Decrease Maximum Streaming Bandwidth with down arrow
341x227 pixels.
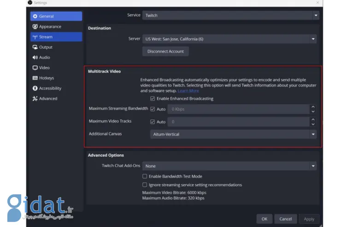click(313, 111)
